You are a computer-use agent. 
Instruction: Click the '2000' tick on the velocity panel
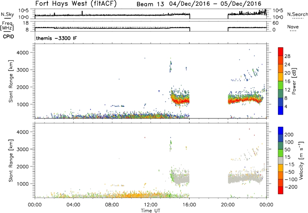point(23,166)
